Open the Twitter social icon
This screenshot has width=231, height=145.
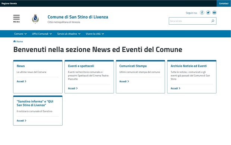coord(208,13)
